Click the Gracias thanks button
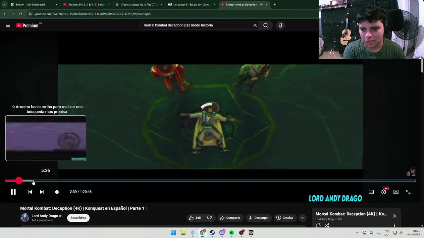 point(285,218)
